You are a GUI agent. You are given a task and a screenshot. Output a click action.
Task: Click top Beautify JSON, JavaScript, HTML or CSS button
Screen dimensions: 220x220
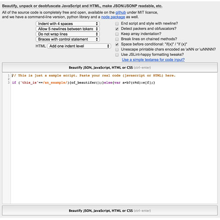(x=110, y=67)
